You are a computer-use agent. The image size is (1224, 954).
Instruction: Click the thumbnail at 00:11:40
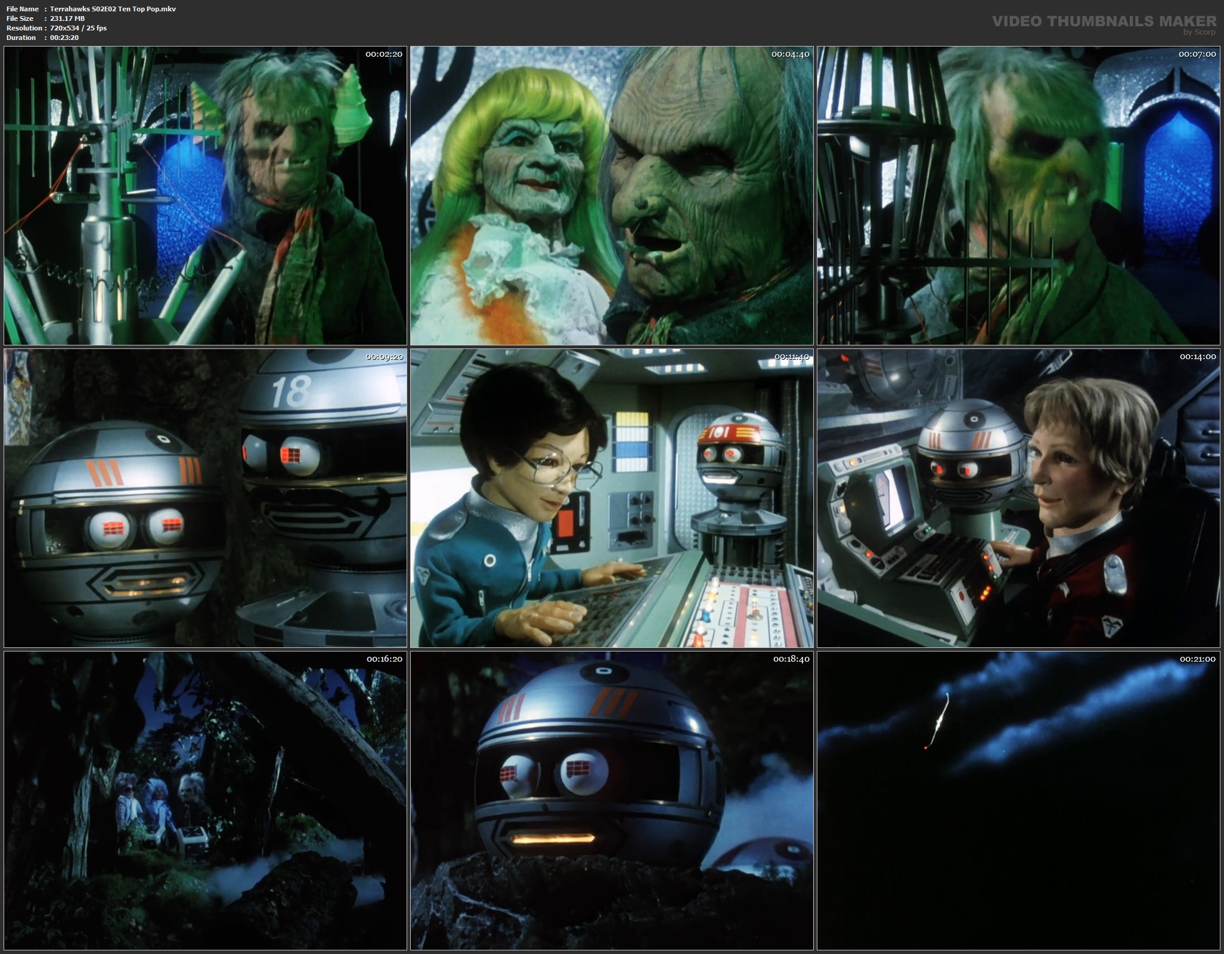(x=612, y=498)
